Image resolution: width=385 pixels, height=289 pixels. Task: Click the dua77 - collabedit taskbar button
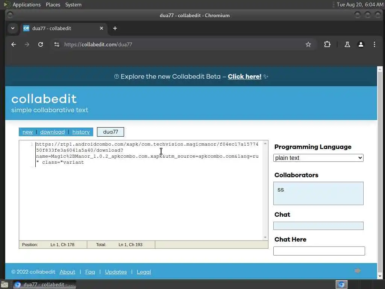44,284
